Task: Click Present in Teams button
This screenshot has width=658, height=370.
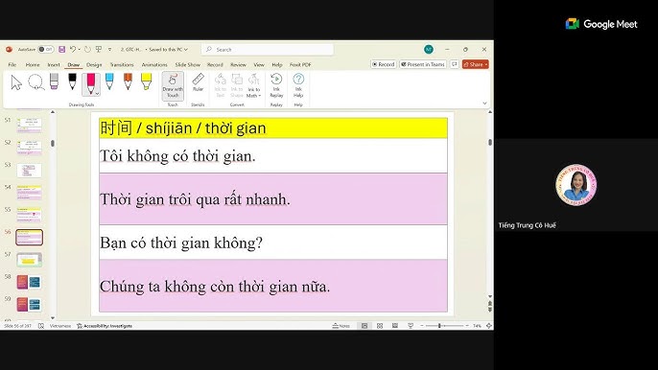Action: pyautogui.click(x=423, y=64)
